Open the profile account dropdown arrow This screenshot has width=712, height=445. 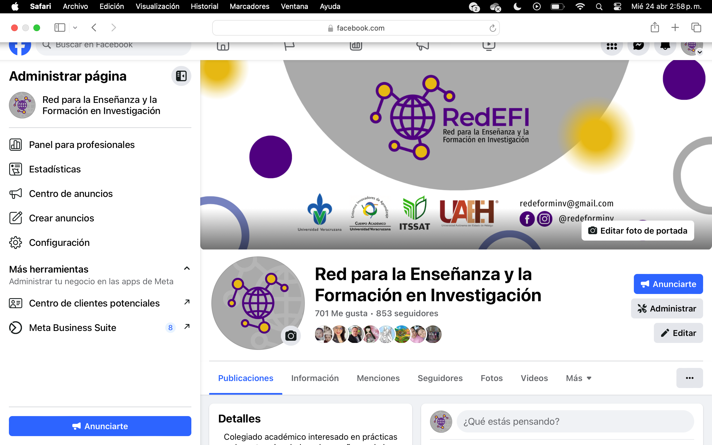[700, 52]
